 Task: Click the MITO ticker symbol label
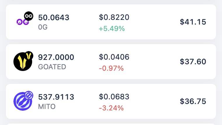(x=47, y=106)
